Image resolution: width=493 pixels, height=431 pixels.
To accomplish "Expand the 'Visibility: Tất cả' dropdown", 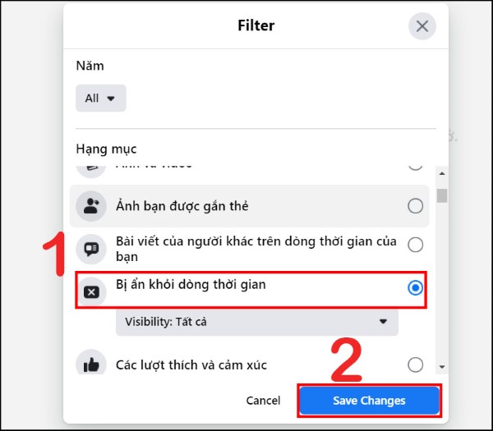I will 257,322.
